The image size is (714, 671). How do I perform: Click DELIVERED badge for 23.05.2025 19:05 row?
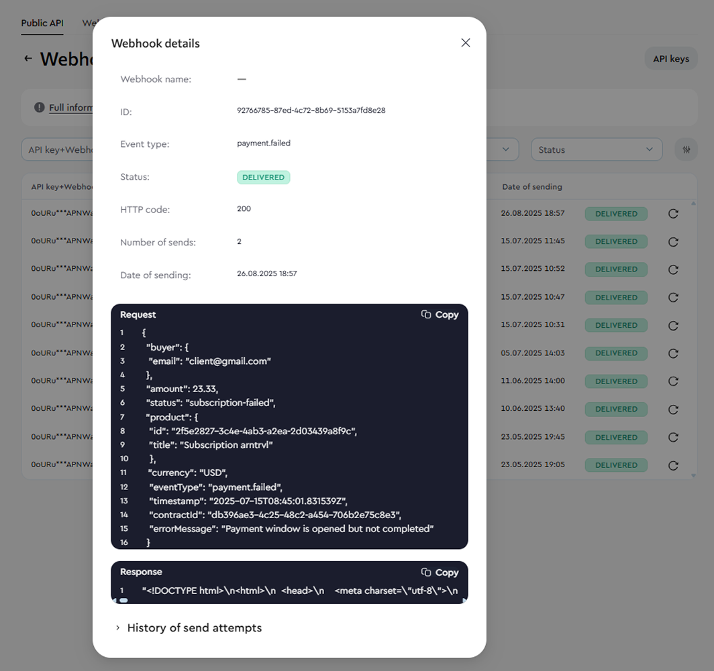(x=616, y=465)
